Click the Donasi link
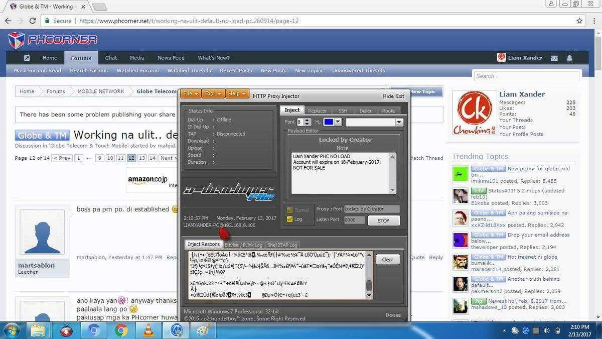602x339 pixels. point(393,315)
